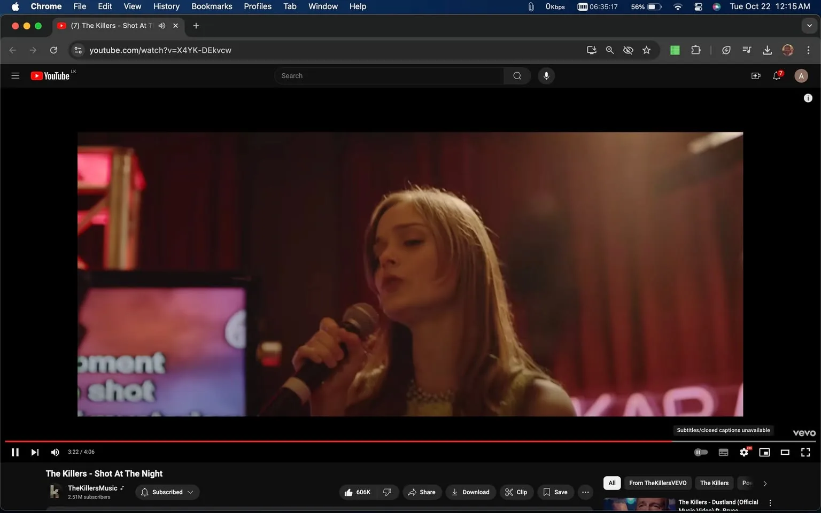This screenshot has width=821, height=513.
Task: Skip to the next video
Action: coord(34,452)
